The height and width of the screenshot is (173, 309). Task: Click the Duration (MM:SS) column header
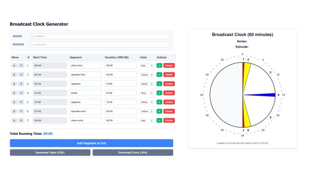[x=117, y=57]
